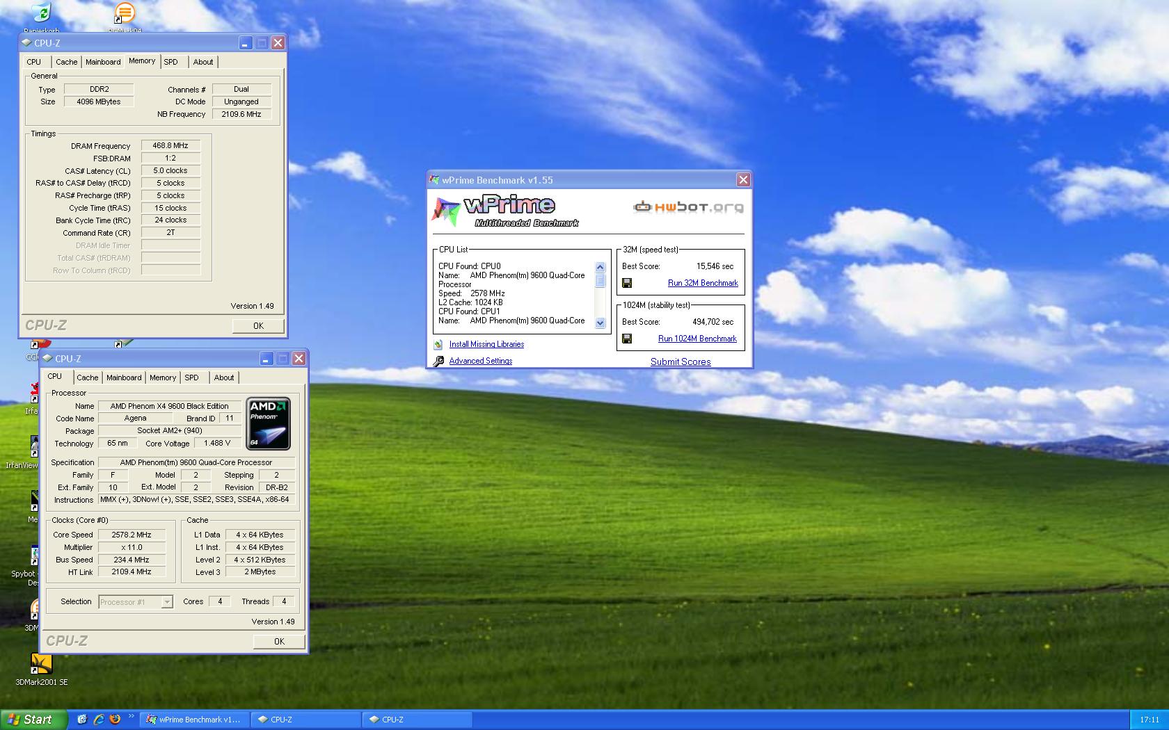The image size is (1169, 730).
Task: Click the Spybot desktop shortcut icon
Action: (x=34, y=556)
